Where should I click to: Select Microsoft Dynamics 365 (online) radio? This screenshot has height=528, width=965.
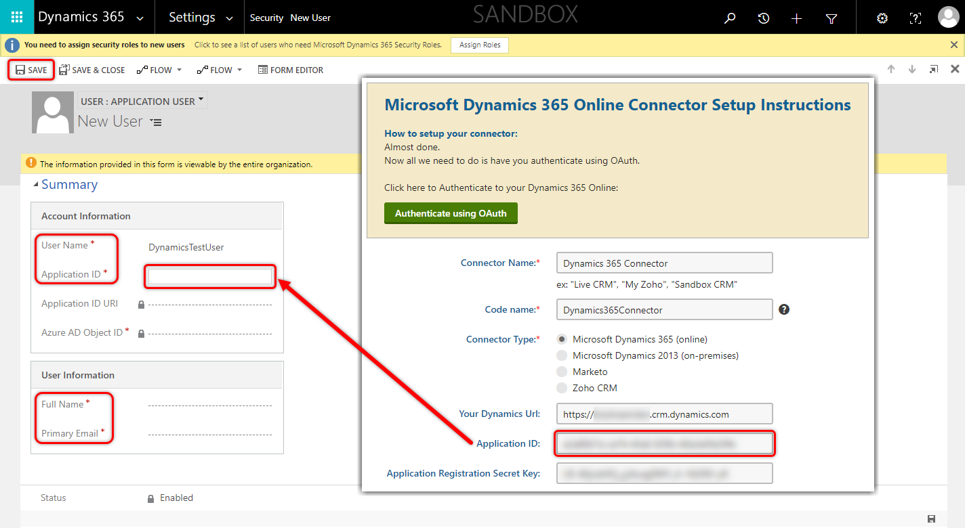562,339
